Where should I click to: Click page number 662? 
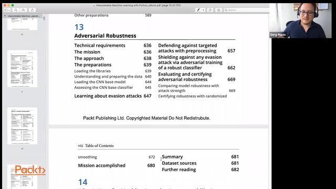point(232,68)
